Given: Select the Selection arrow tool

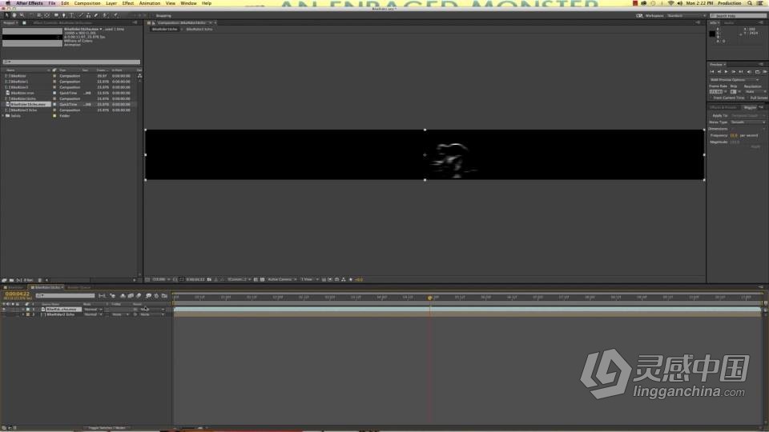Looking at the screenshot, I should (x=6, y=15).
